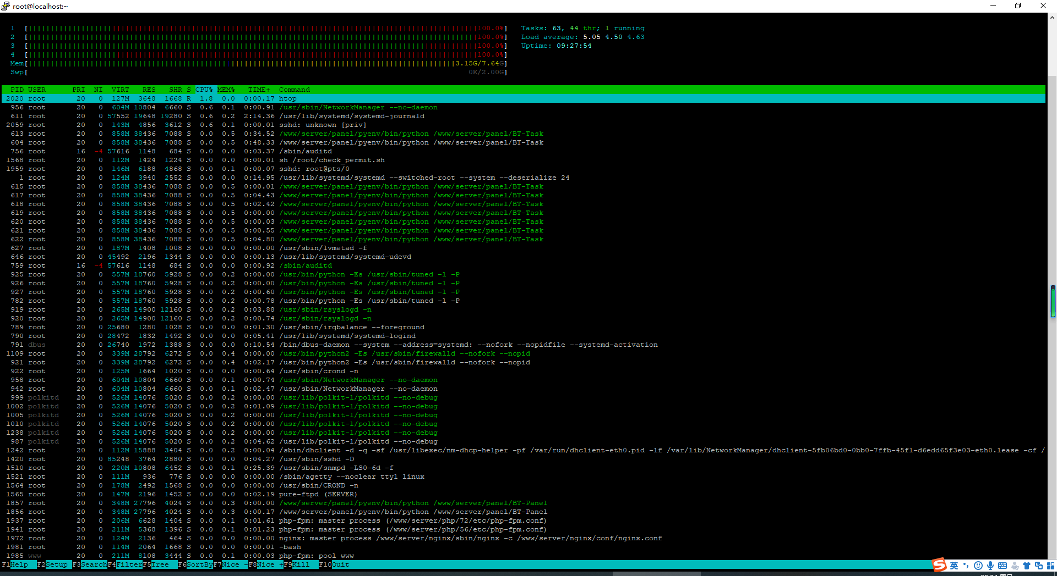Open the Sogou emoji smiley panel
The image size is (1057, 576).
[x=978, y=566]
